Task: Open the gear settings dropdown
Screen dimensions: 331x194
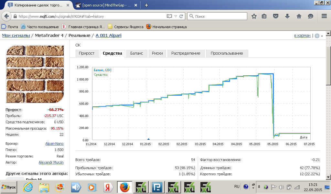Action: 319,36
